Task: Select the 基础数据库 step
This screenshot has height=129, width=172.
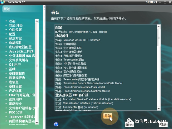Action: [17, 73]
